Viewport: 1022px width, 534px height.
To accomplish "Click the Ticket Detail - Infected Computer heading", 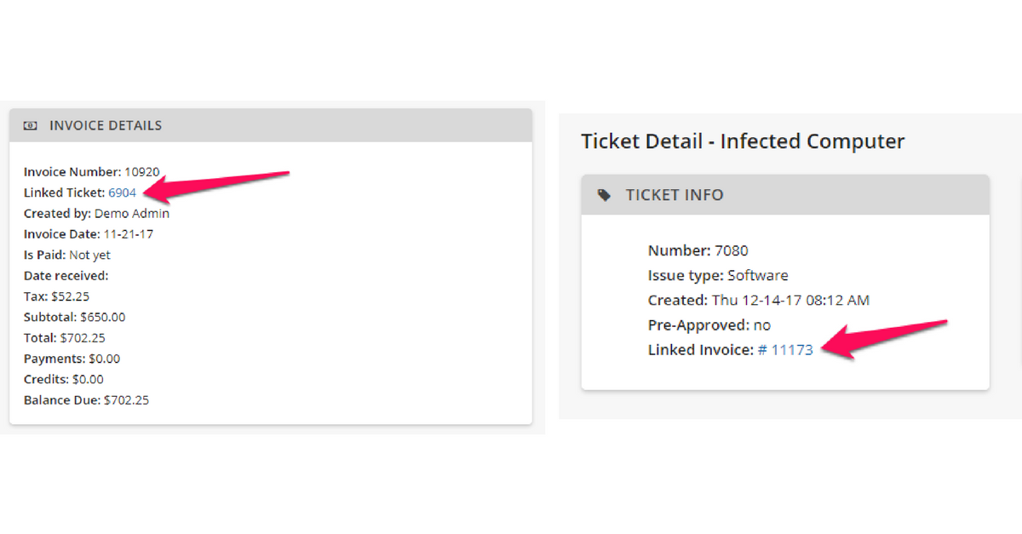I will 743,141.
